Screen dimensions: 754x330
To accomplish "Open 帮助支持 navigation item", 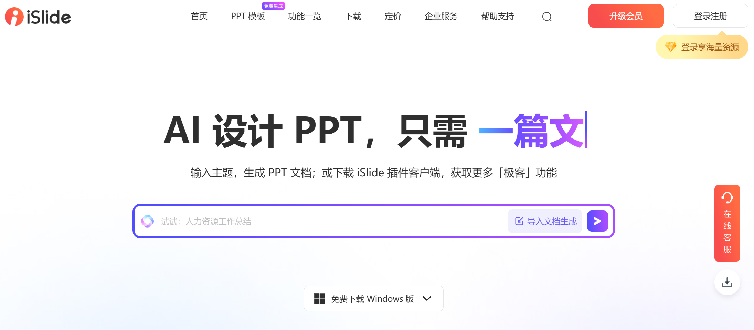I will (x=498, y=16).
